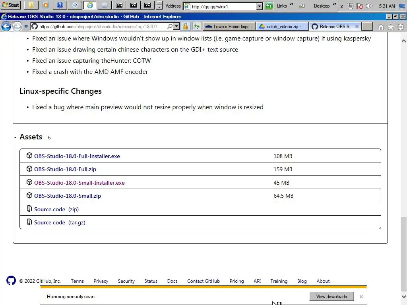Switch to the Internet Explorer taskbar button

tap(90, 5)
